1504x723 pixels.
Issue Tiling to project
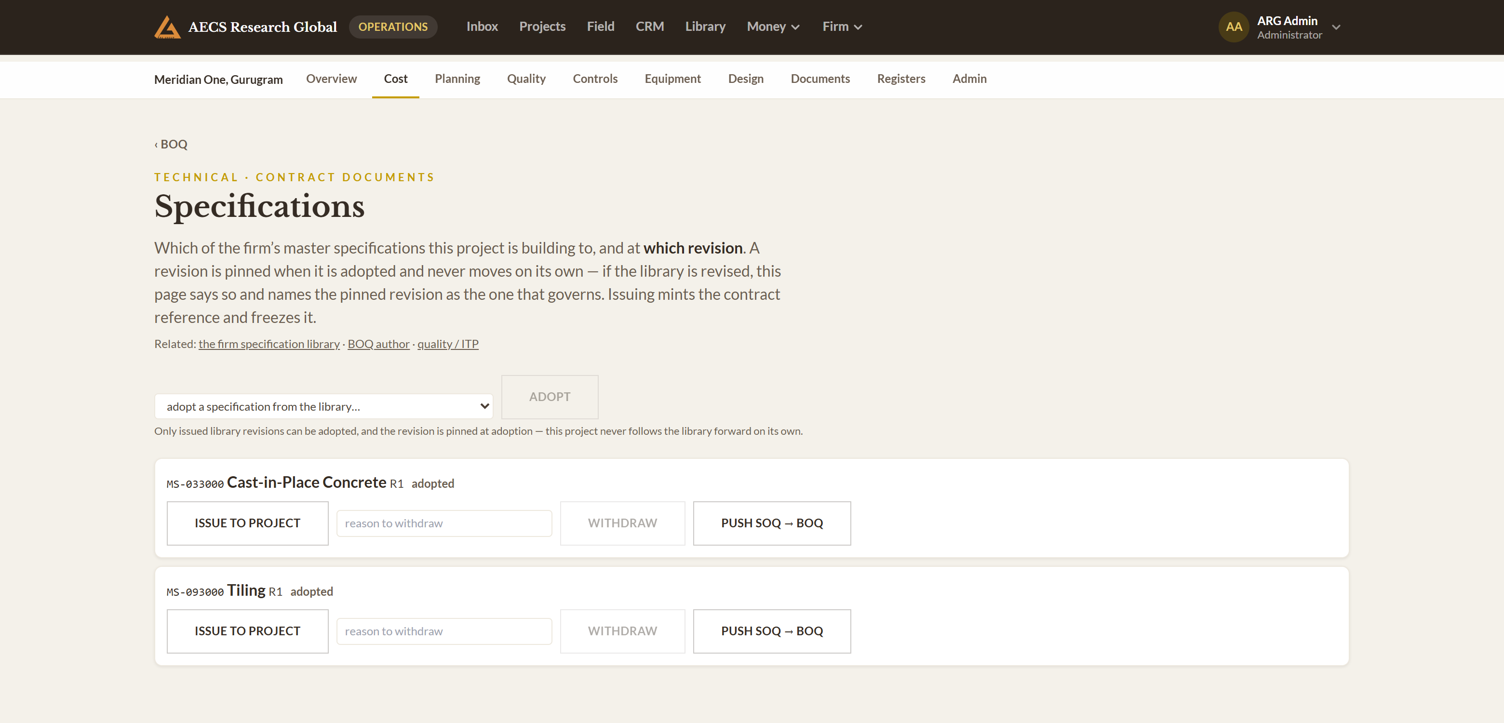(x=248, y=631)
